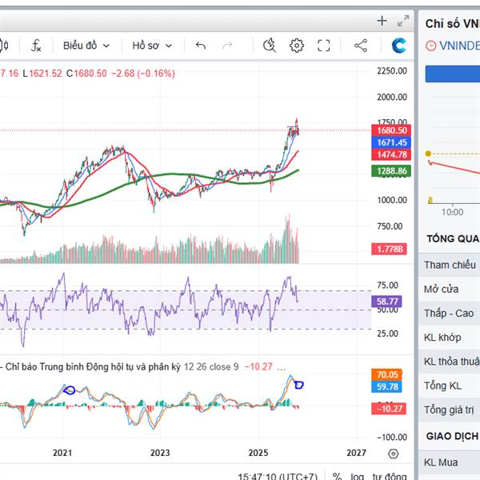The width and height of the screenshot is (480, 480).
Task: Toggle log scale mode
Action: (x=357, y=477)
